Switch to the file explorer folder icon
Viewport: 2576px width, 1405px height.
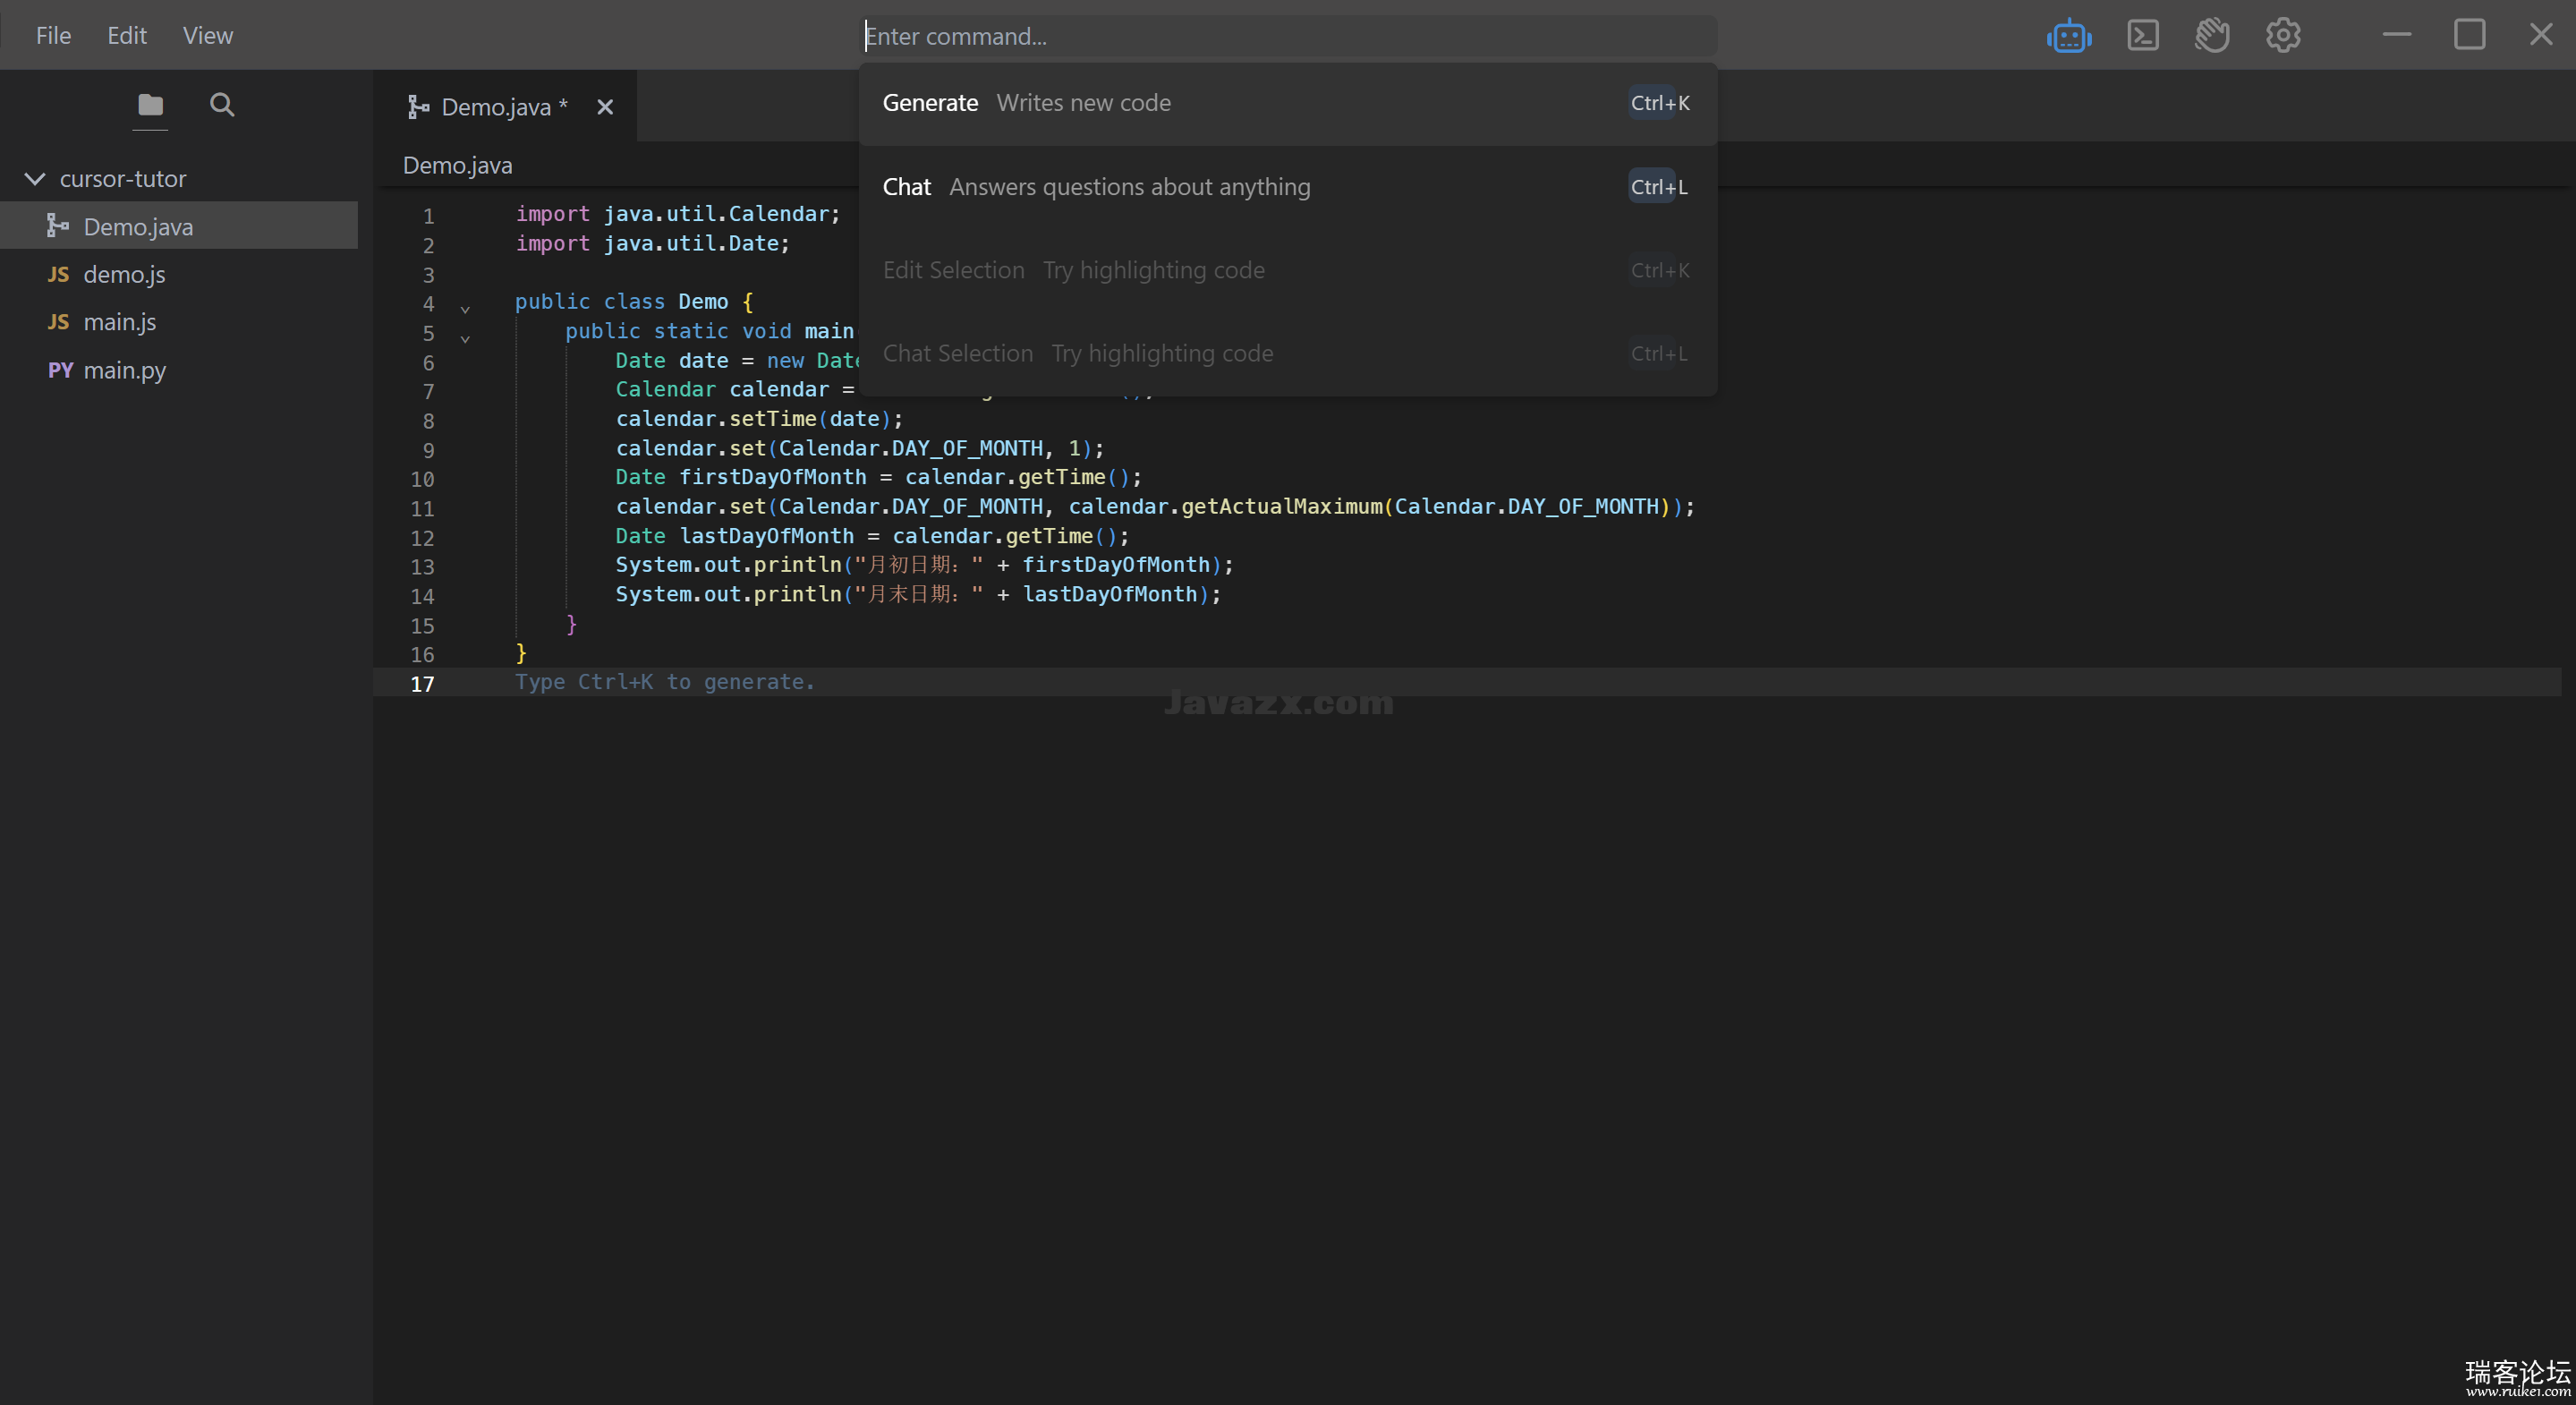pyautogui.click(x=150, y=105)
